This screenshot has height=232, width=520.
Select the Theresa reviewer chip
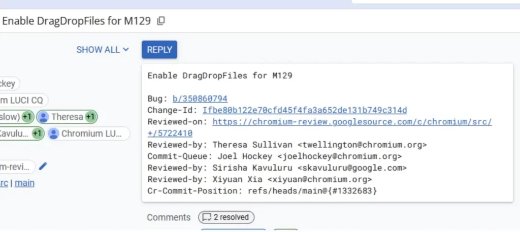(67, 117)
